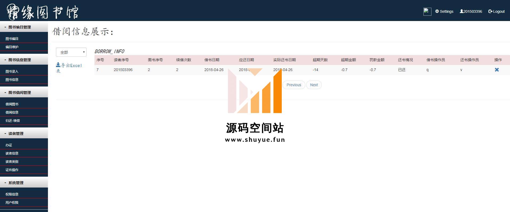The width and height of the screenshot is (510, 212).
Task: Open 图书信息 in the sidebar
Action: point(12,80)
